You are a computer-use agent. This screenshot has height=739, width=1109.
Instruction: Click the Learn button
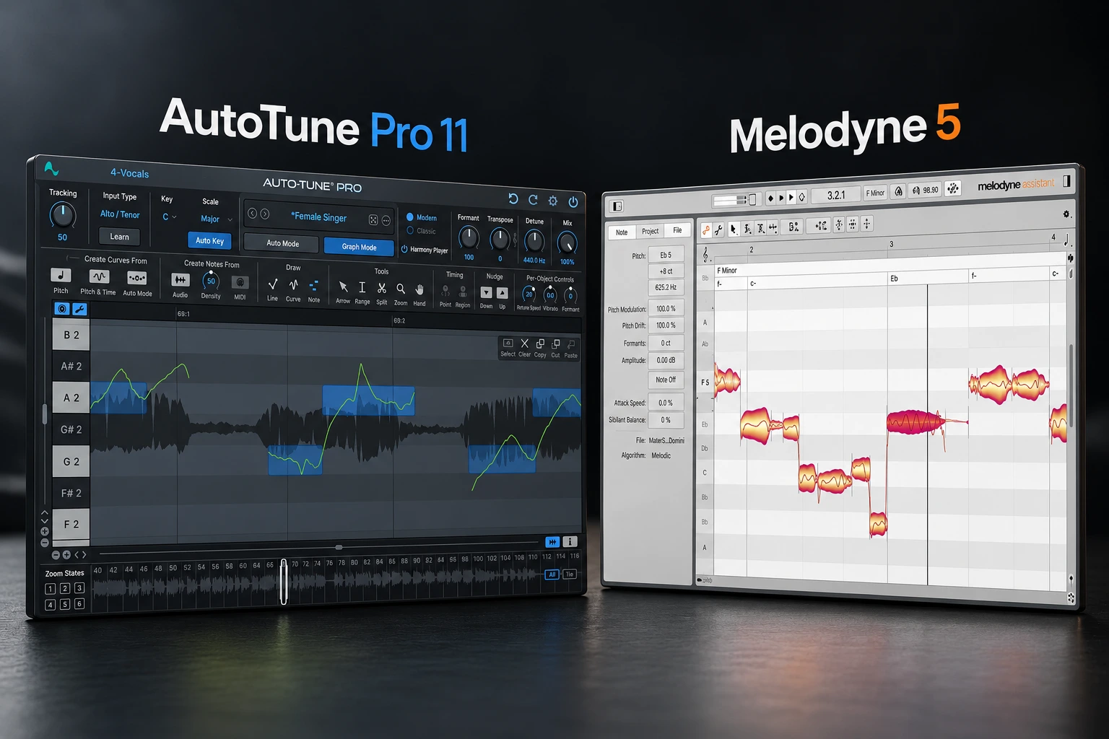(119, 237)
